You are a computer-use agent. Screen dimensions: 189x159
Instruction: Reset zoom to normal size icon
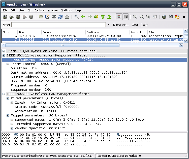pyautogui.click(x=148, y=17)
